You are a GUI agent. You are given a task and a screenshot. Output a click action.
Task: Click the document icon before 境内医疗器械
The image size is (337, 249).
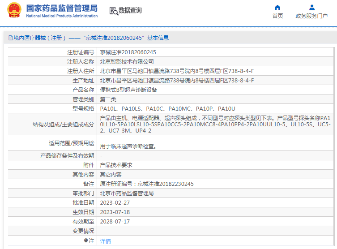coord(11,38)
